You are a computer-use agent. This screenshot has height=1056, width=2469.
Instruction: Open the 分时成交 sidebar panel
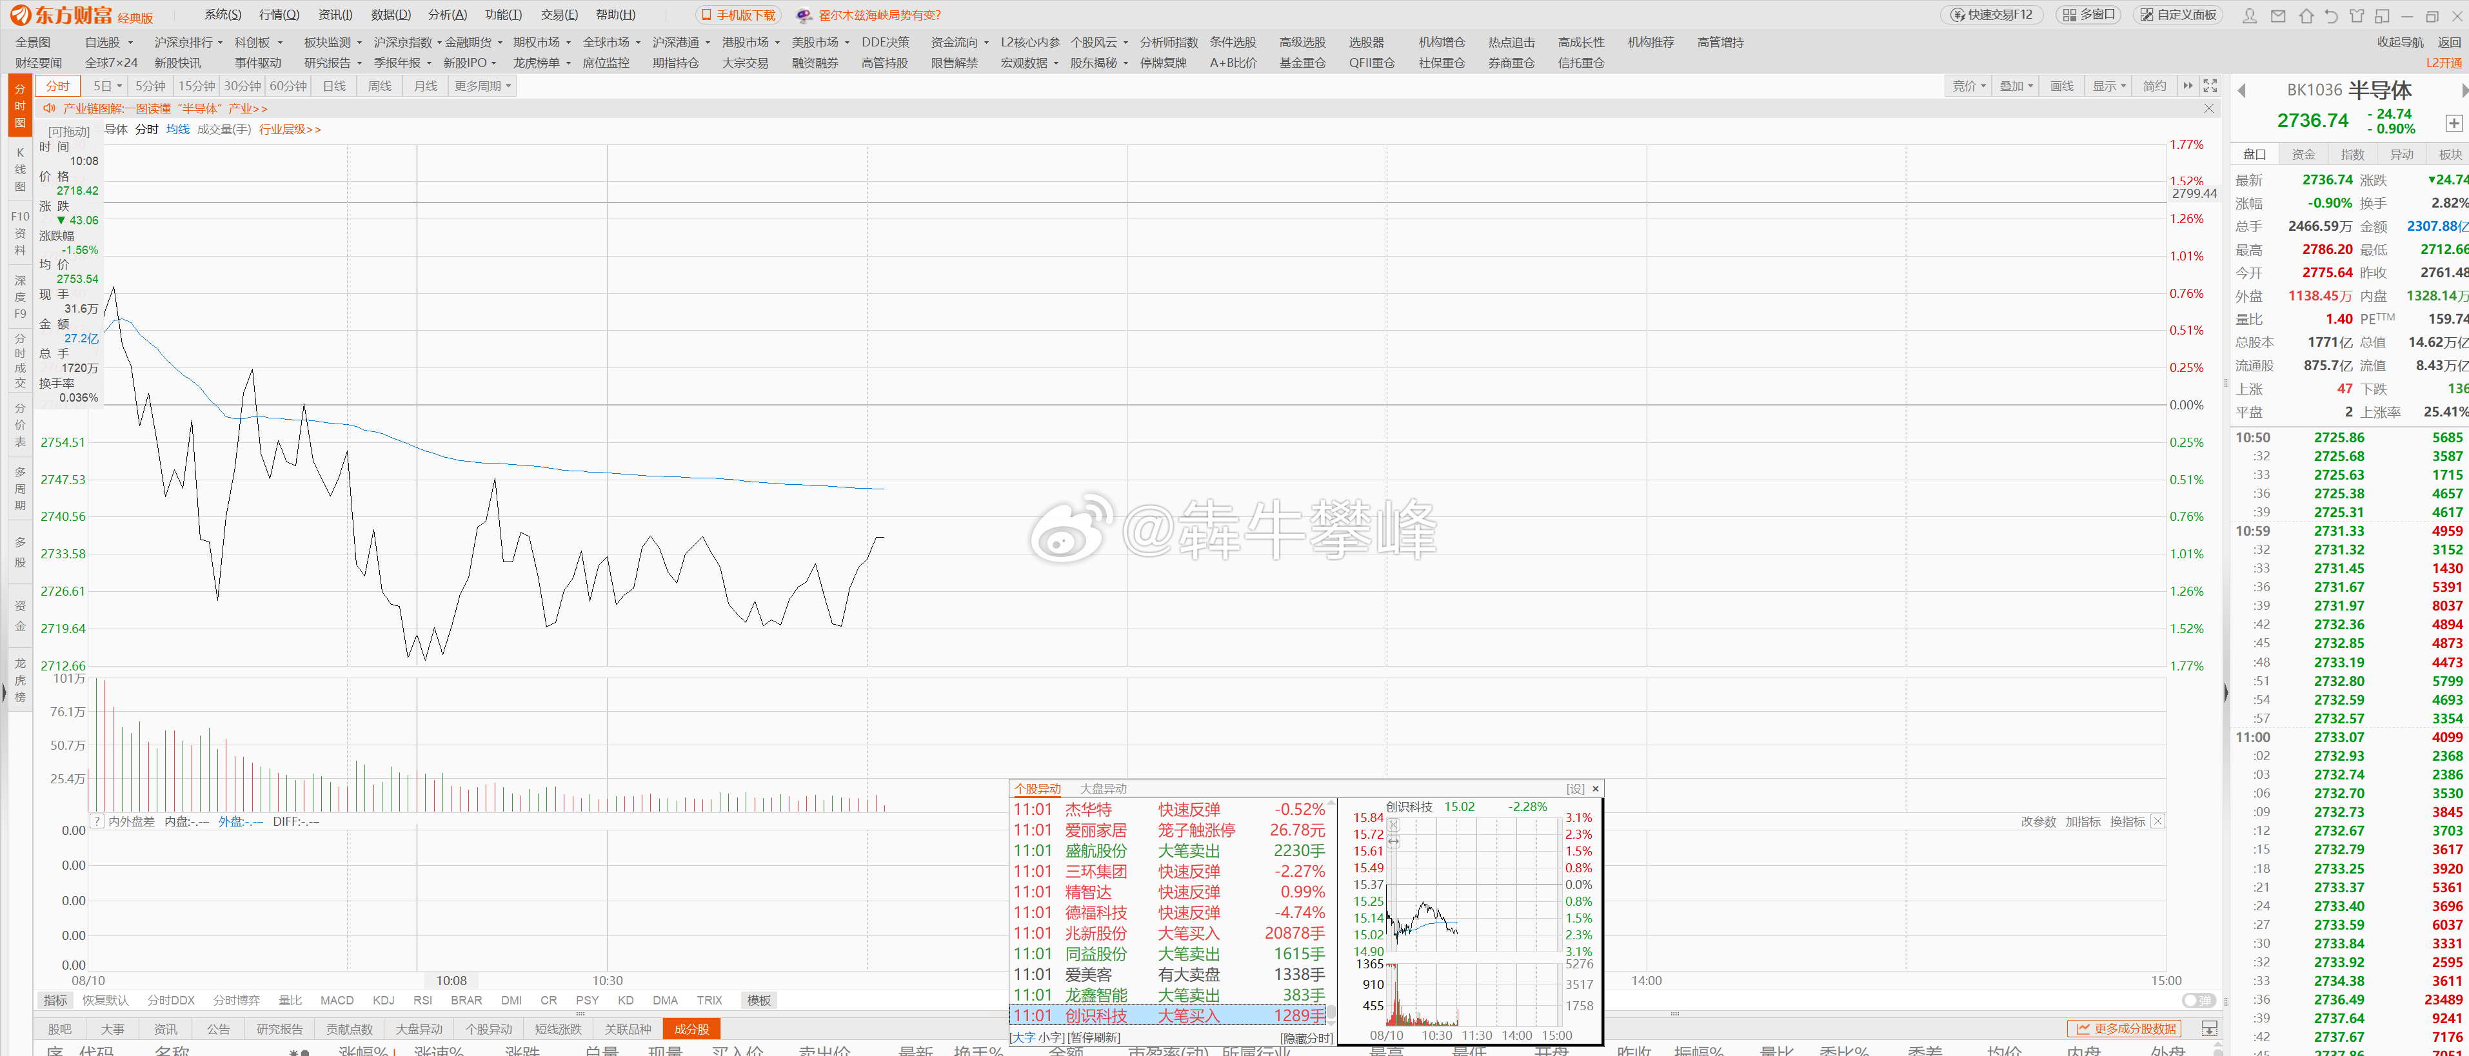20,361
